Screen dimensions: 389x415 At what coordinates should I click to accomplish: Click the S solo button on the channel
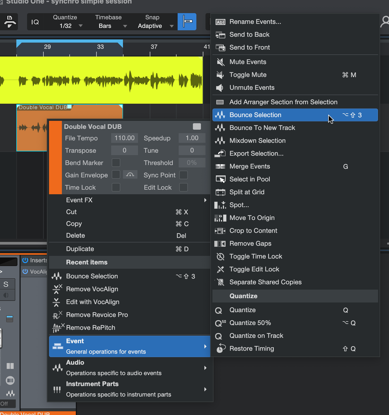tap(6, 284)
